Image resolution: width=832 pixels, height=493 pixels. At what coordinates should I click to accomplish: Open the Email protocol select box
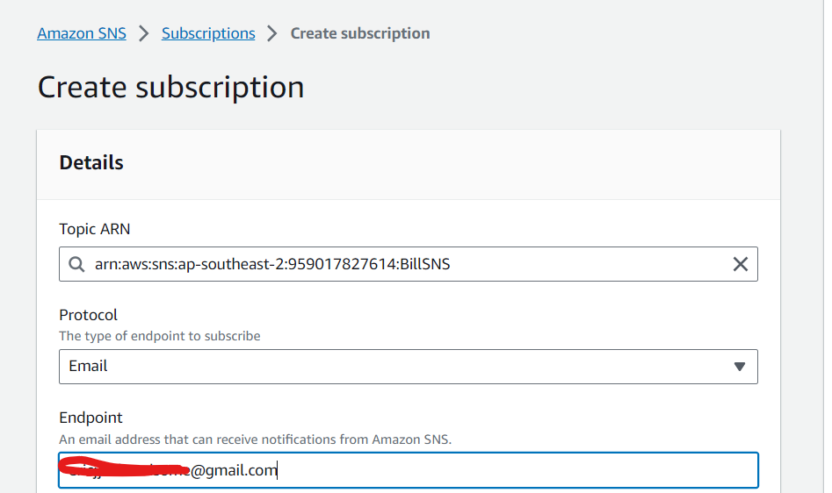tap(408, 367)
